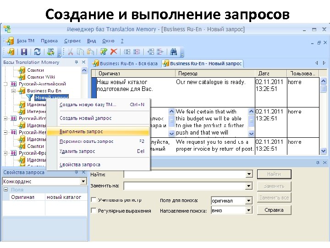This screenshot has width=330, height=248.
Task: Click the red X delete icon
Action: [114, 51]
